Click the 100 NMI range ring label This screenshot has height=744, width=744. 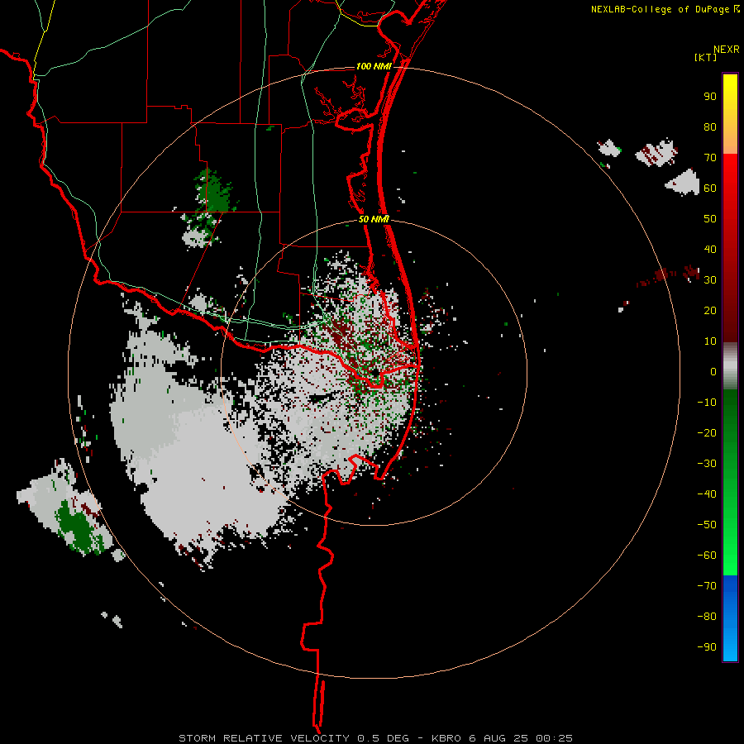pyautogui.click(x=374, y=66)
